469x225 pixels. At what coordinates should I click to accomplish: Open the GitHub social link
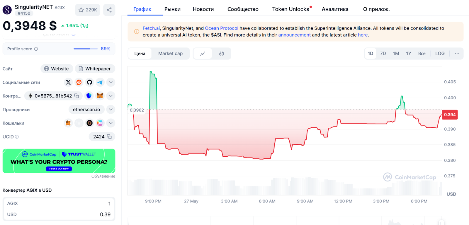coord(89,82)
